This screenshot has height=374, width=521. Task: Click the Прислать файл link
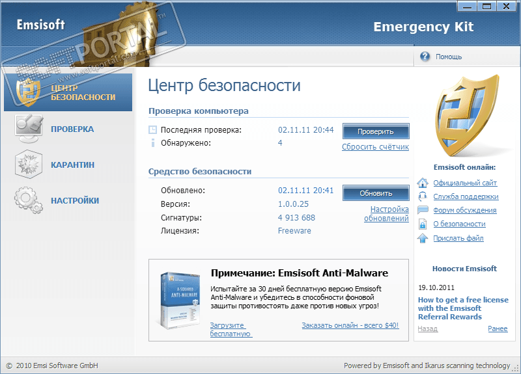coord(458,238)
